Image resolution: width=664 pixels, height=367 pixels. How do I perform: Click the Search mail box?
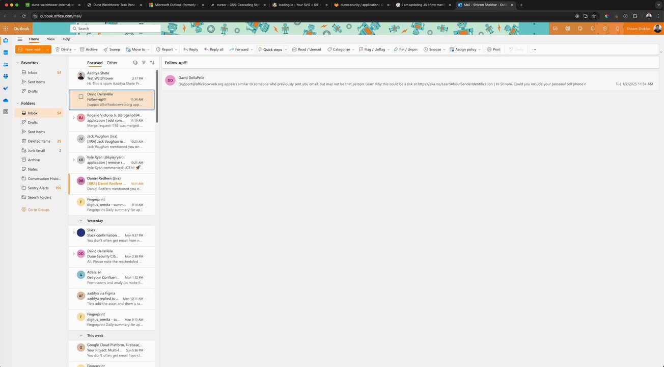coord(116,29)
